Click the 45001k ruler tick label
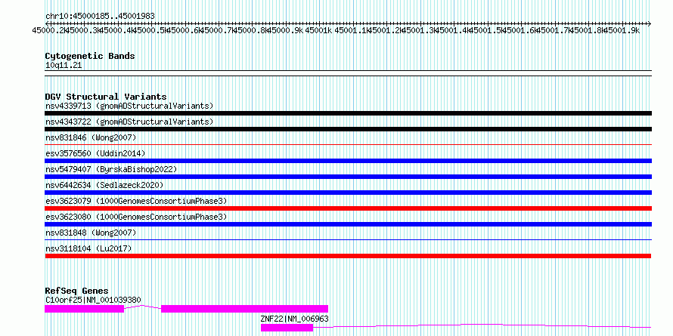 [x=318, y=30]
